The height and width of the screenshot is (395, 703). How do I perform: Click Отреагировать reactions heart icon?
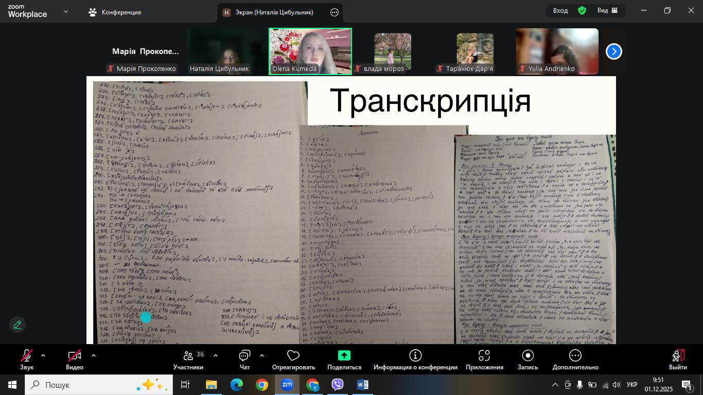[293, 359]
